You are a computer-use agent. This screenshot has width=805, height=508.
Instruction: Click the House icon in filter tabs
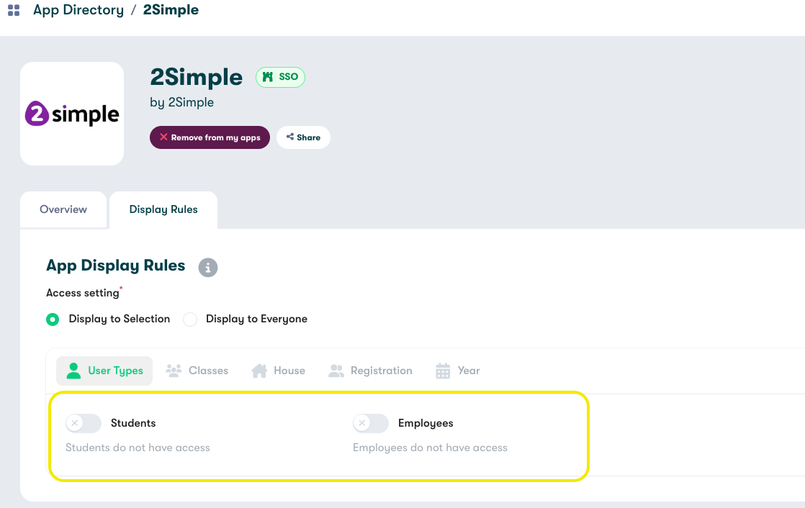coord(259,371)
